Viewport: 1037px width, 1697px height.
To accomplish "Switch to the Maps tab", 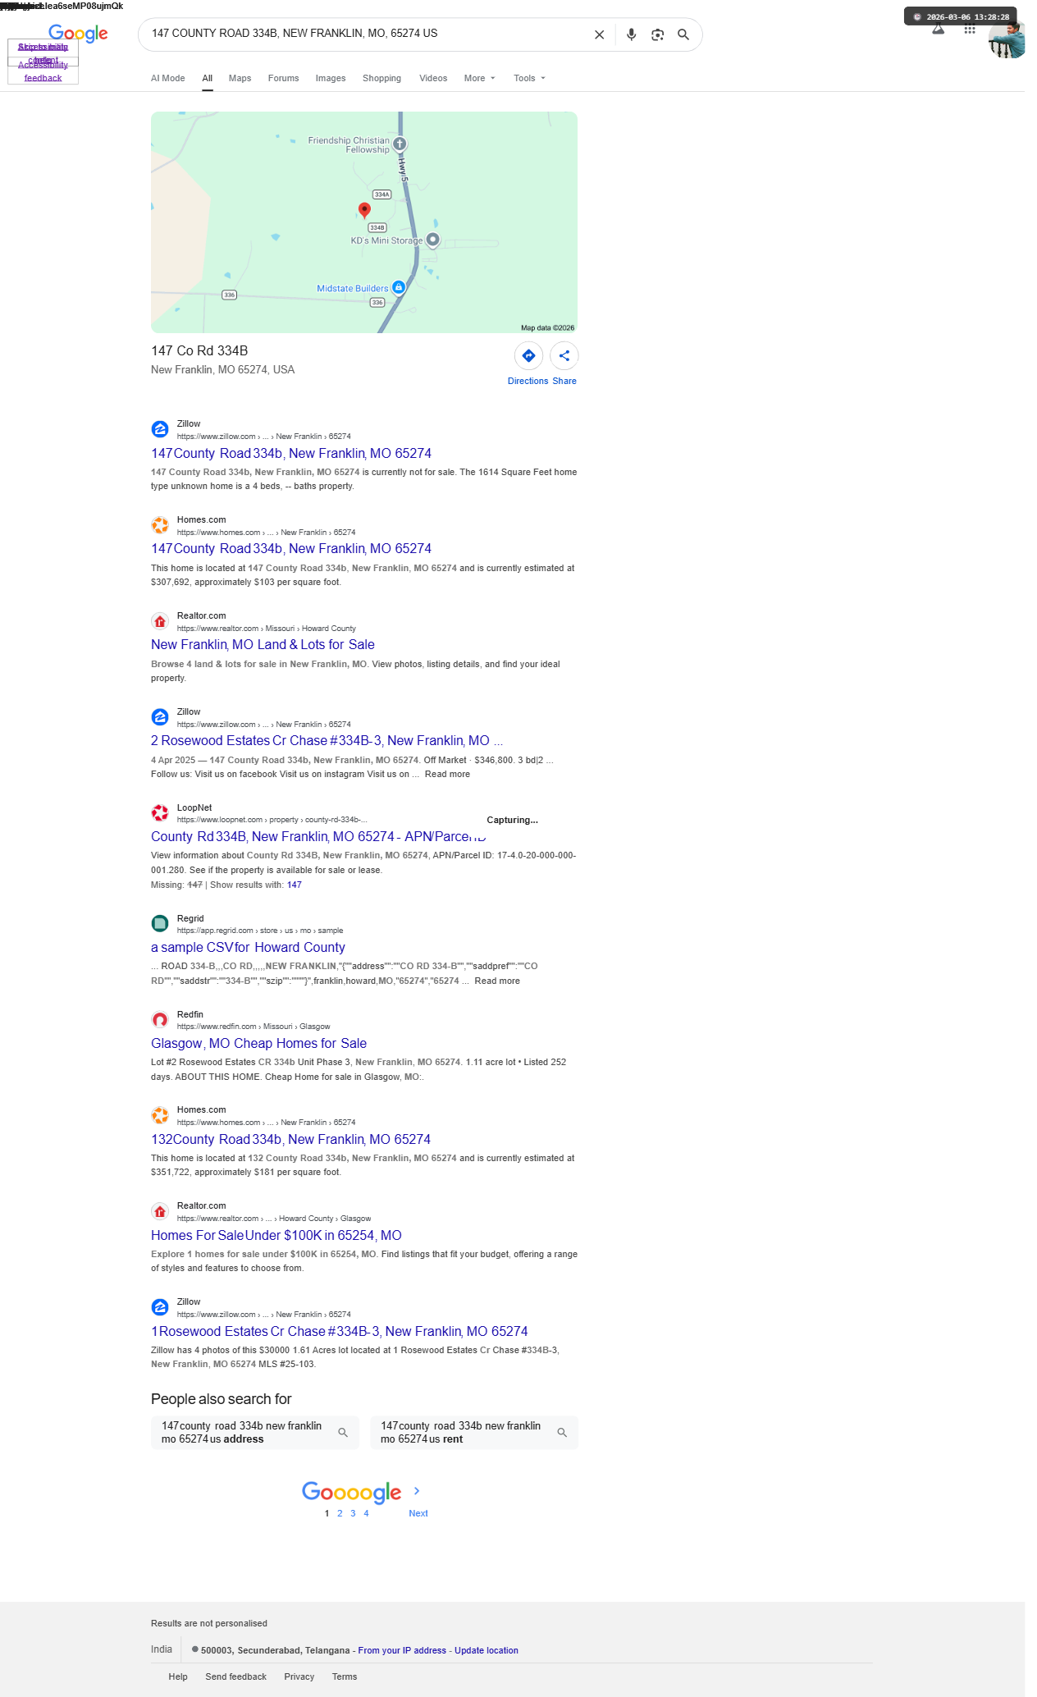I will click(x=240, y=79).
